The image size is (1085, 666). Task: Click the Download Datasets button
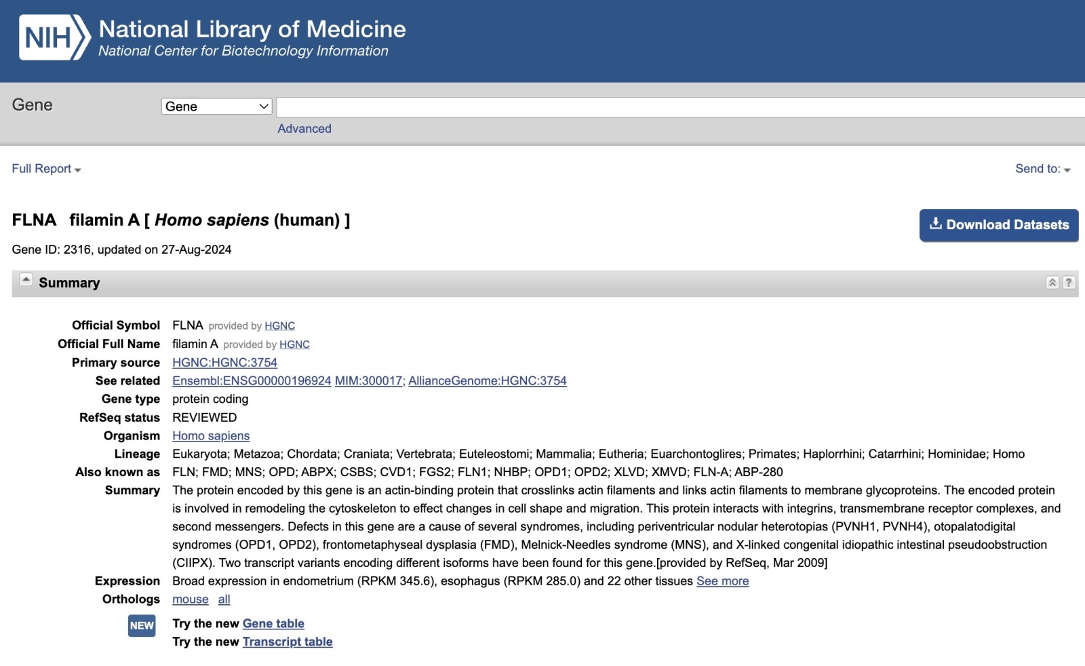[999, 225]
